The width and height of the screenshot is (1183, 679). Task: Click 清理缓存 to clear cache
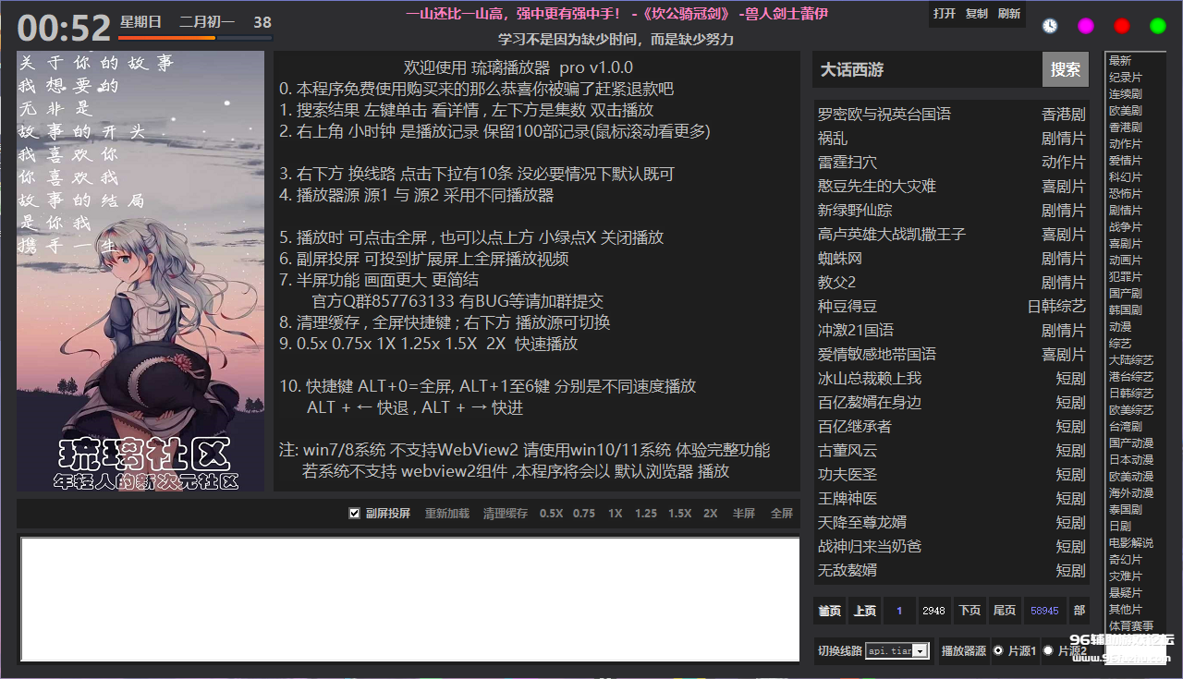[x=506, y=514]
